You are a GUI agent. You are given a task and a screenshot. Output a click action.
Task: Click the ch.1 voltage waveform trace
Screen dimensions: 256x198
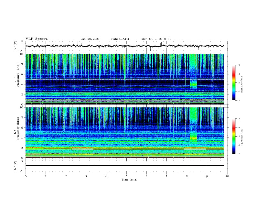pyautogui.click(x=124, y=46)
